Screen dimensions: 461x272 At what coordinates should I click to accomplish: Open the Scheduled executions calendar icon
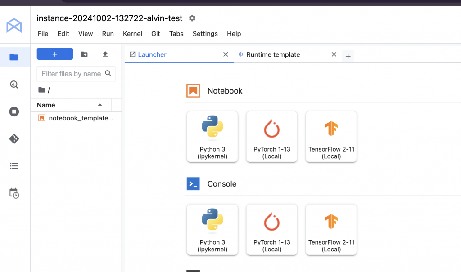click(14, 193)
